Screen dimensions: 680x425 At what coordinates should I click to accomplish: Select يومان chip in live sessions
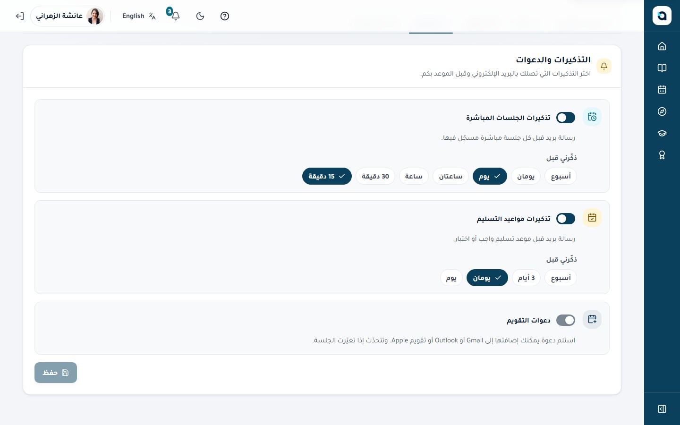pyautogui.click(x=526, y=176)
